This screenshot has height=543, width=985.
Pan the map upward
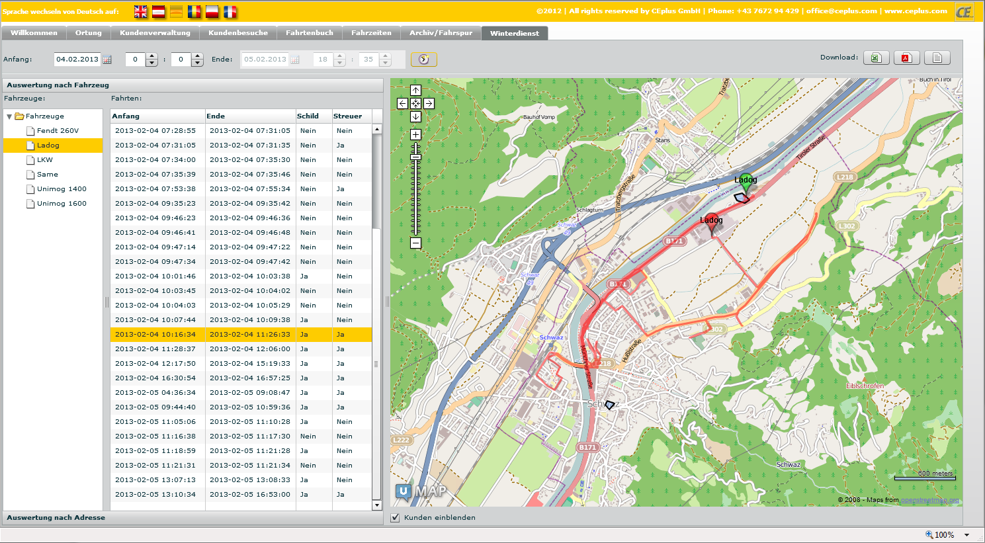[415, 91]
